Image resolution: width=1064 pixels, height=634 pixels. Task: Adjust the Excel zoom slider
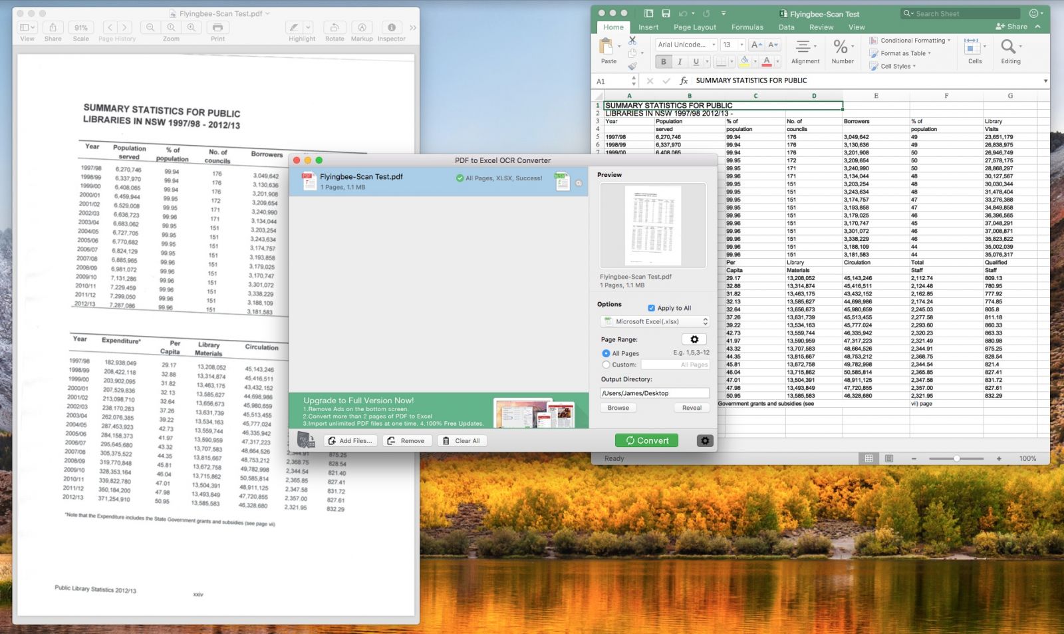[956, 458]
